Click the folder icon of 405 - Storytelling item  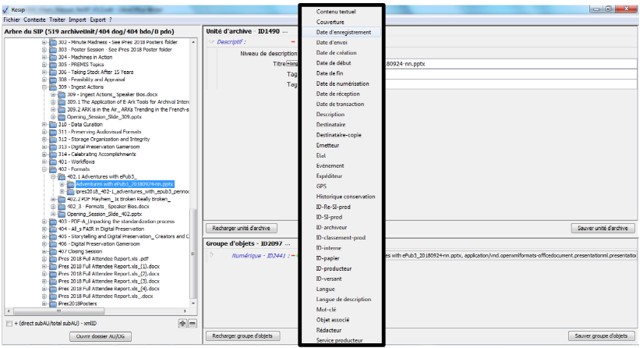click(53, 236)
